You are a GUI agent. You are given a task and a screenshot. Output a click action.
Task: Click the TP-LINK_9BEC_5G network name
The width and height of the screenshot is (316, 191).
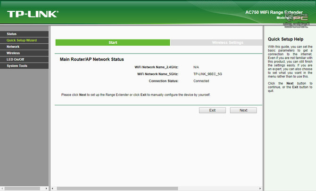tap(208, 74)
